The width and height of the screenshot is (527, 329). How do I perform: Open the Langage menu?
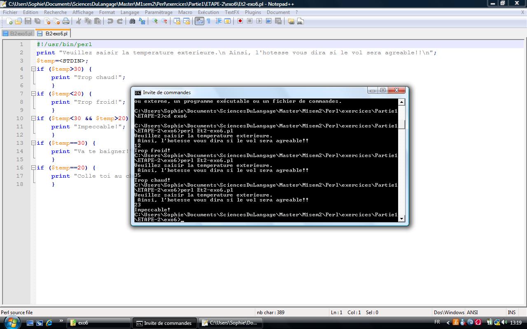[x=130, y=12]
